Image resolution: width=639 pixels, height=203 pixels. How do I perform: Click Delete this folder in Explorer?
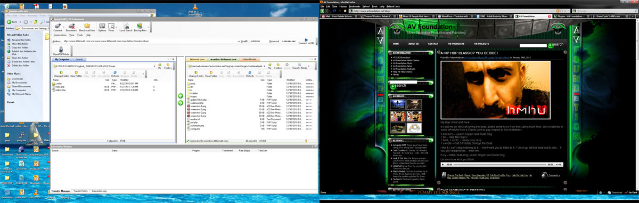tap(19, 65)
